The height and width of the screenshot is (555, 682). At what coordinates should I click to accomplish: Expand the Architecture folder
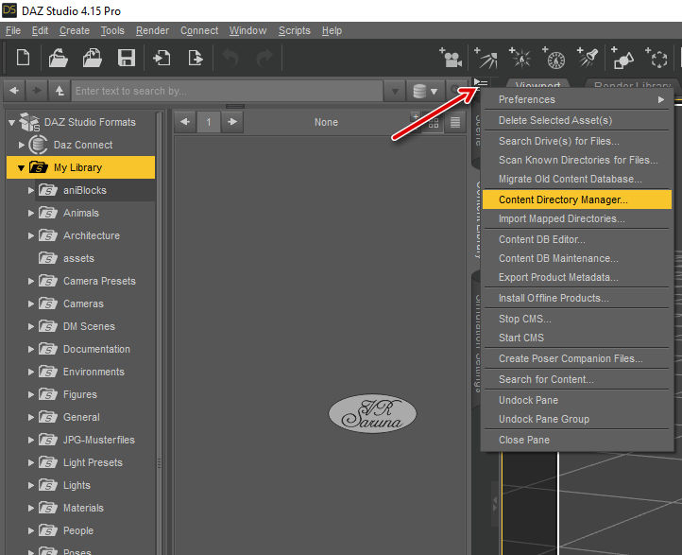coord(31,235)
